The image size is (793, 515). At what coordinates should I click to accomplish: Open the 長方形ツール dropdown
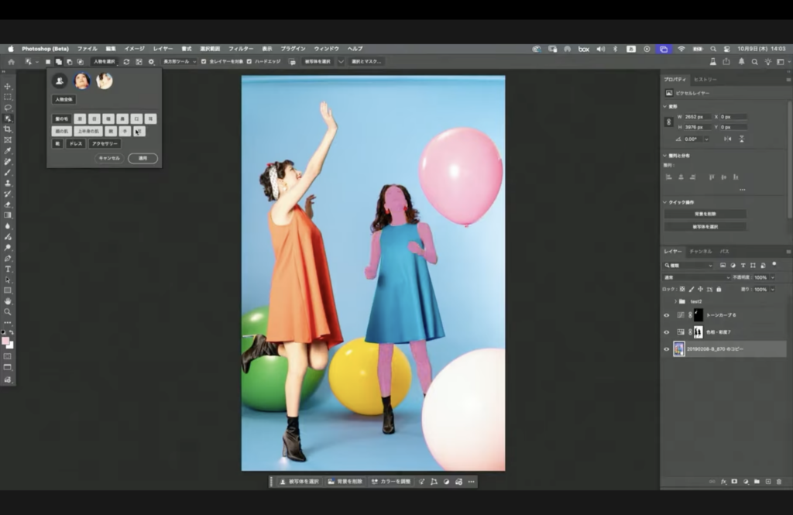(x=180, y=61)
